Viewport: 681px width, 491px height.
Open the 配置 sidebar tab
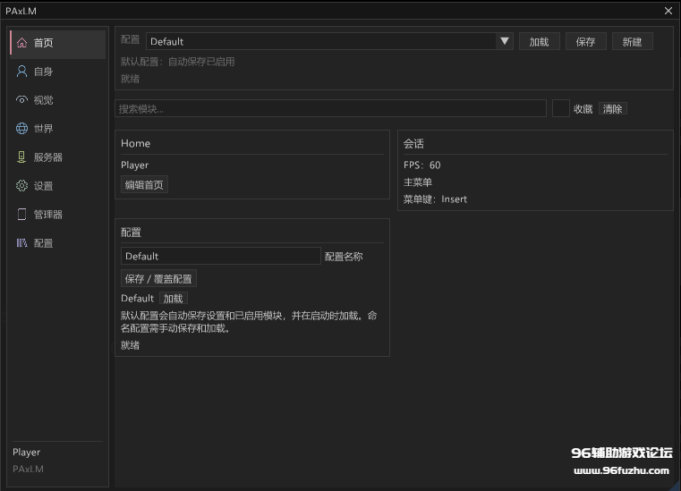pyautogui.click(x=58, y=243)
